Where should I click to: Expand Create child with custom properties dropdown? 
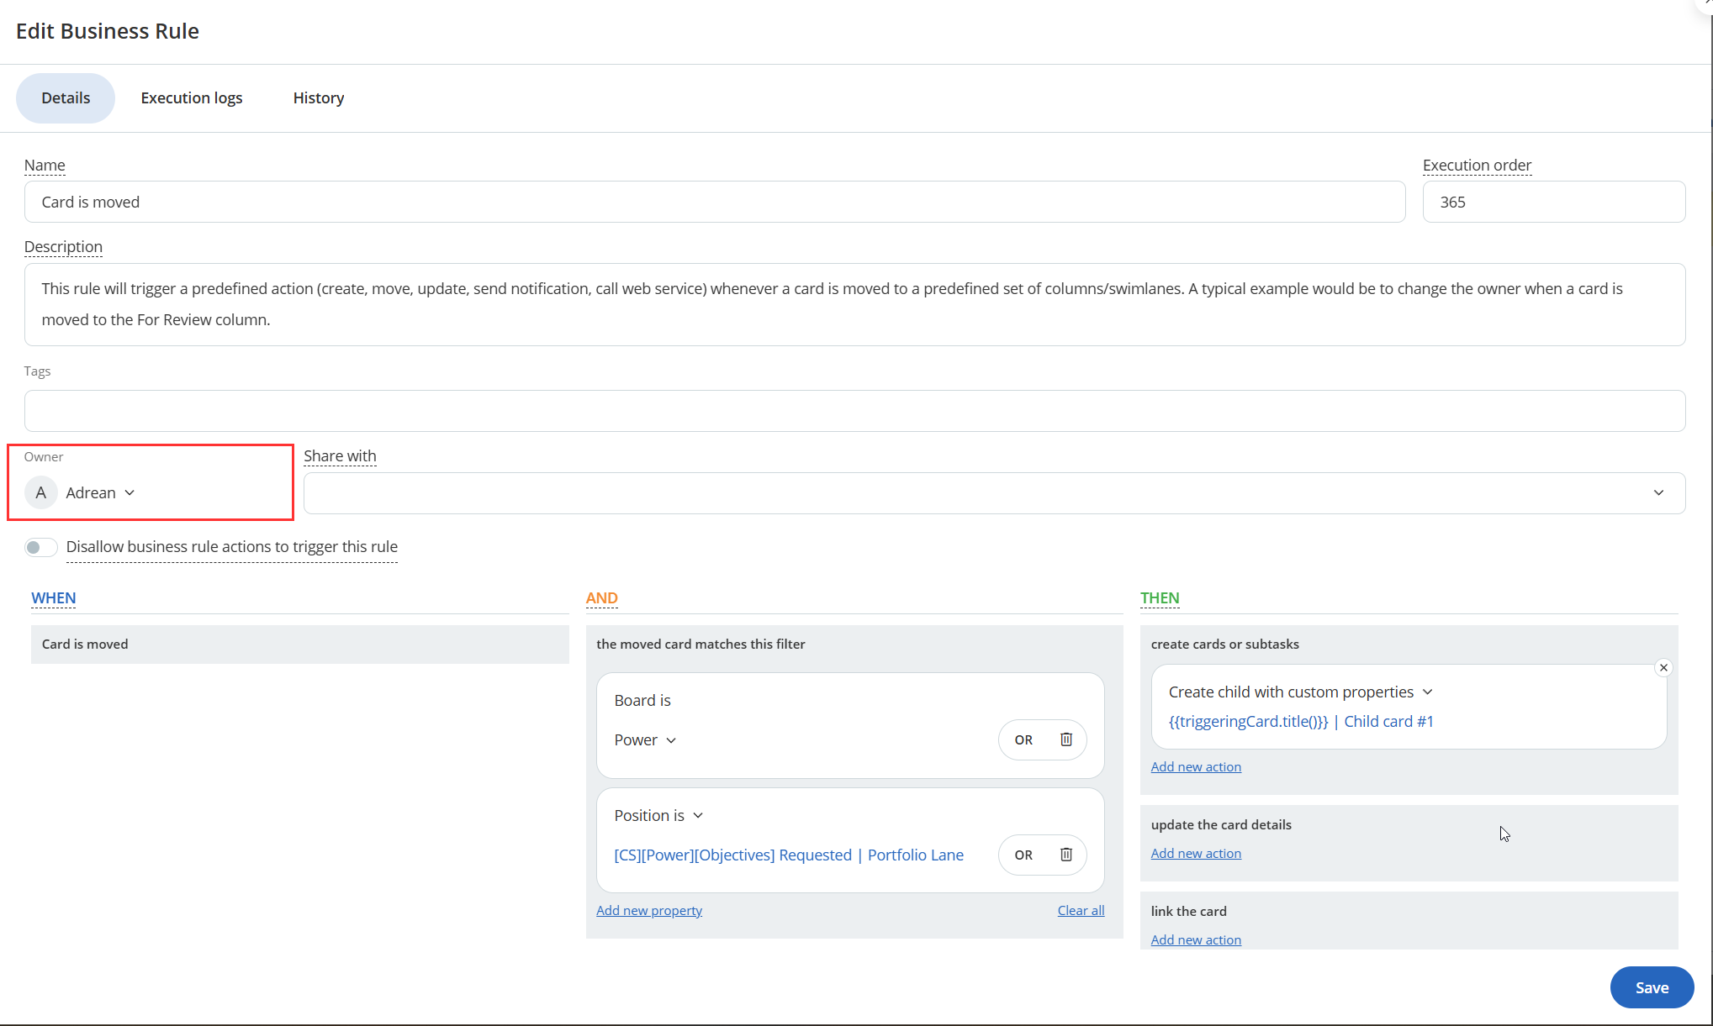(1427, 692)
